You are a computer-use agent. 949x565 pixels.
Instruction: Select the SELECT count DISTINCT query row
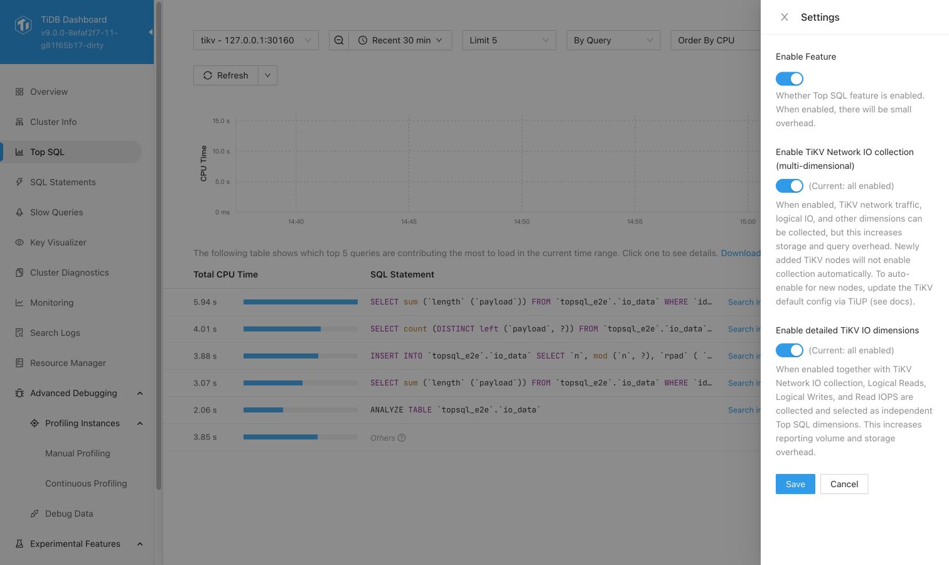[462, 329]
